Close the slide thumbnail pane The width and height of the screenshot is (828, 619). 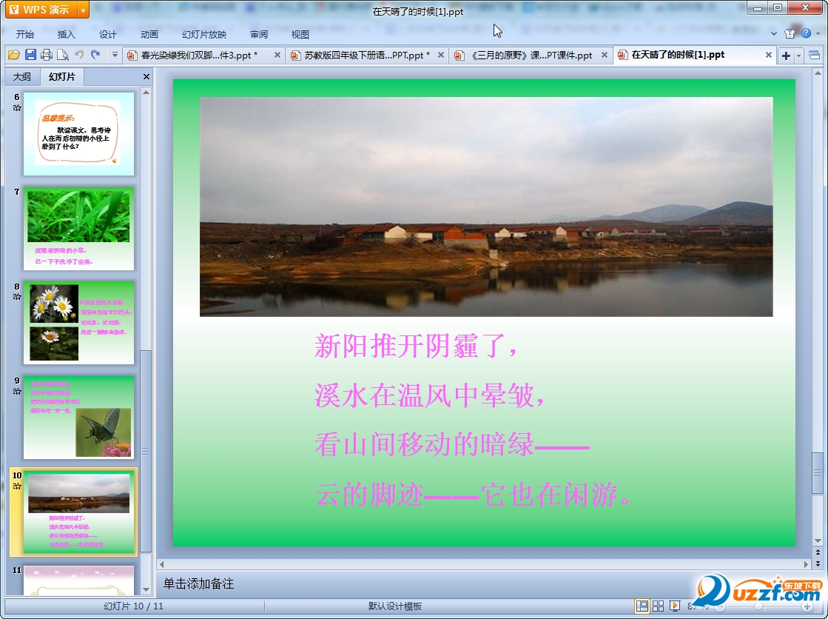point(147,77)
